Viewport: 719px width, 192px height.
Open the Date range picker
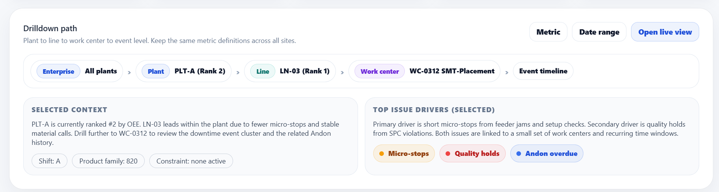click(599, 32)
